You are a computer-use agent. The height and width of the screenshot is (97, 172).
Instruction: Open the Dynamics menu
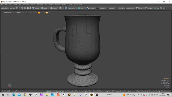click(57, 5)
